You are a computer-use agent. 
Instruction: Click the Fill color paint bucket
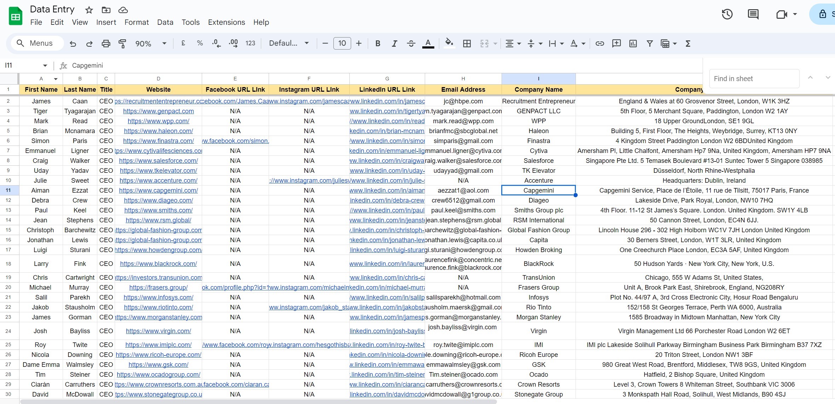coord(449,44)
